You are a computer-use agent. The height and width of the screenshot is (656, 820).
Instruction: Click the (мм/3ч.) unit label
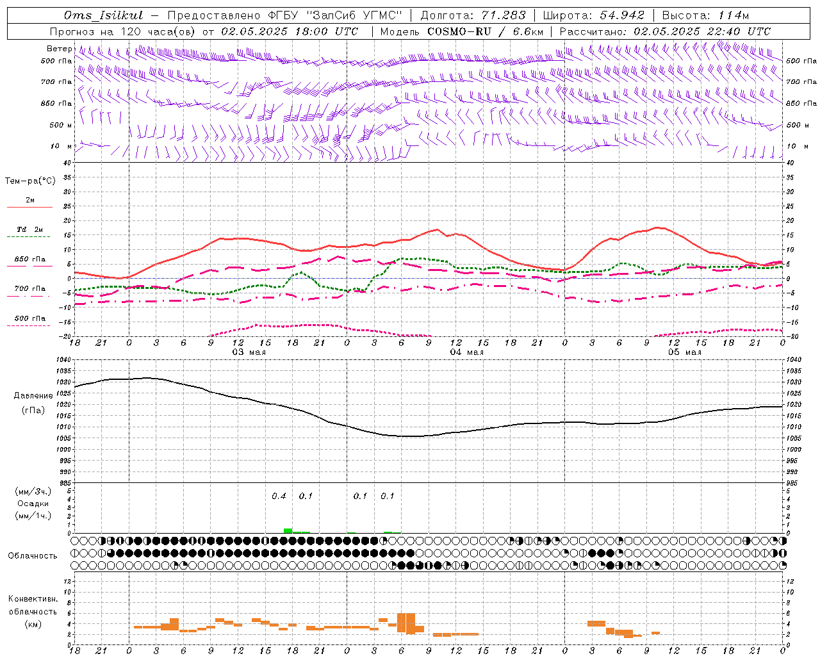point(33,491)
